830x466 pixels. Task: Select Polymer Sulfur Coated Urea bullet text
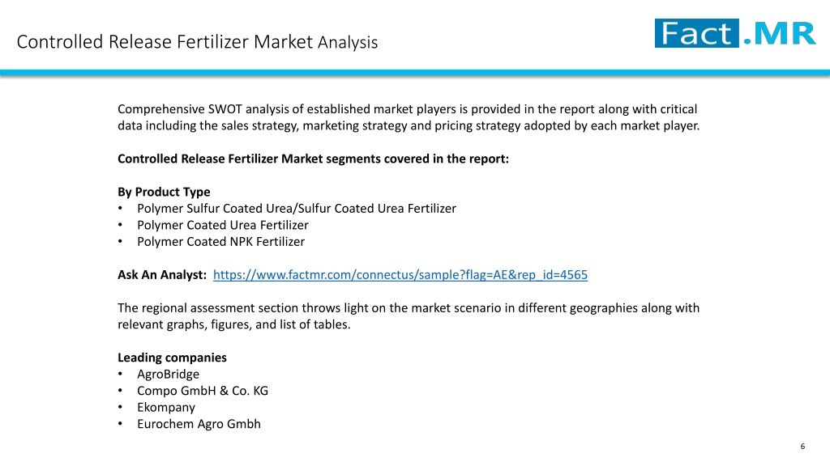pos(297,209)
